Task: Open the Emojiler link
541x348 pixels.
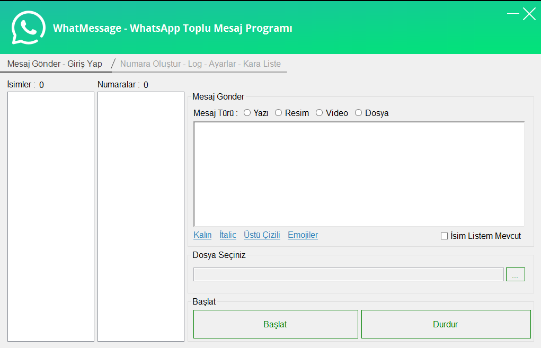Action: click(x=303, y=235)
